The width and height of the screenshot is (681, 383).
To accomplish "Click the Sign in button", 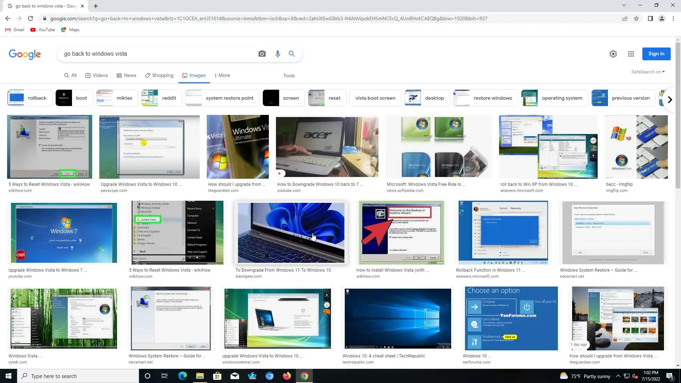I will coord(656,54).
